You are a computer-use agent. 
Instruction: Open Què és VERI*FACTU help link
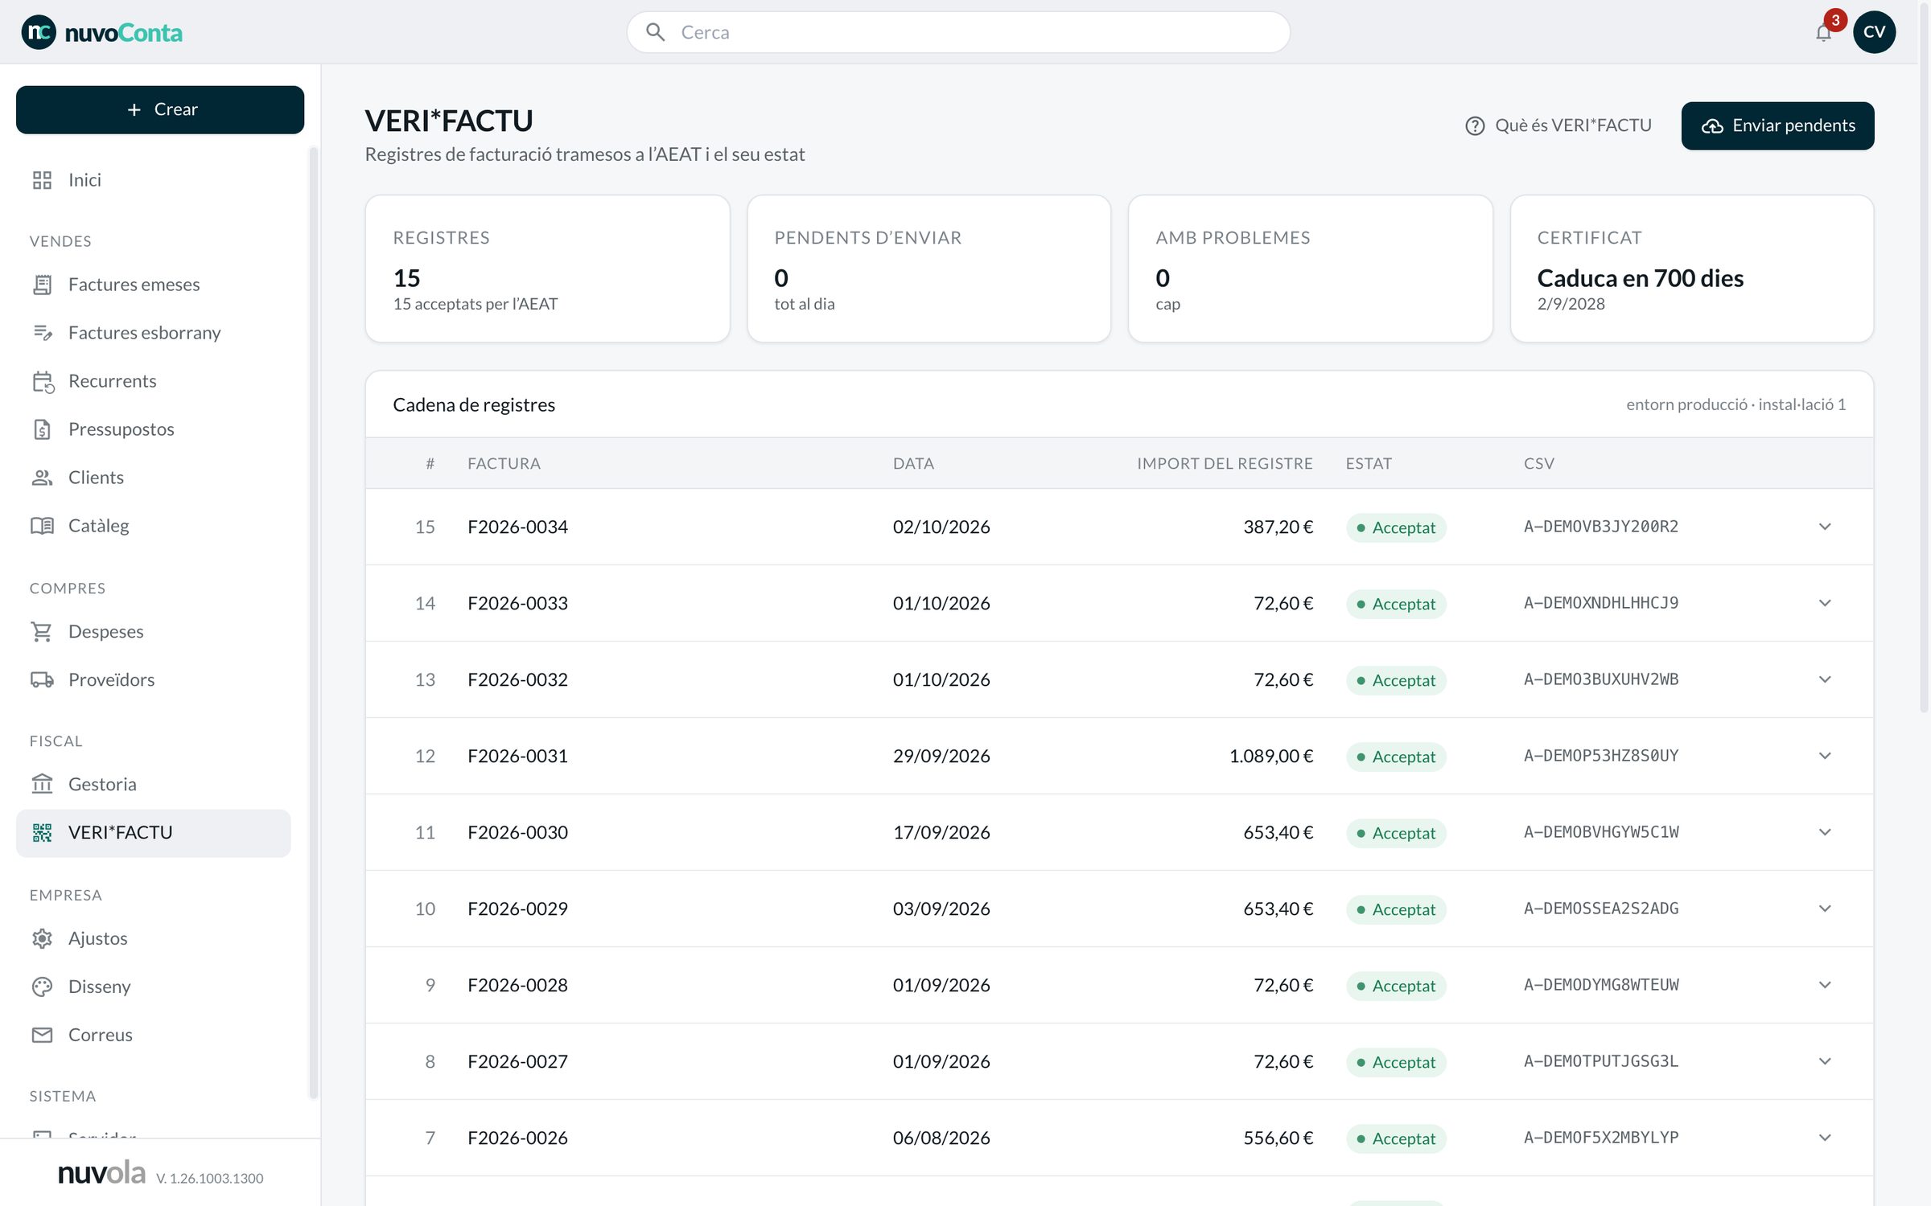pyautogui.click(x=1558, y=125)
